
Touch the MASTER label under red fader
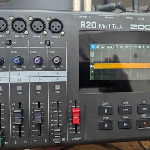click(76, 139)
